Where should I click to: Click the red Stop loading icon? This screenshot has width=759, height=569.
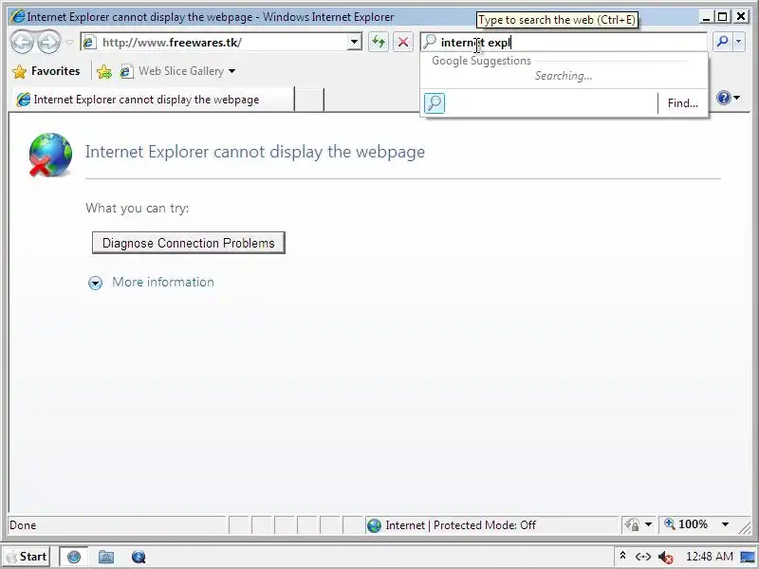[402, 43]
